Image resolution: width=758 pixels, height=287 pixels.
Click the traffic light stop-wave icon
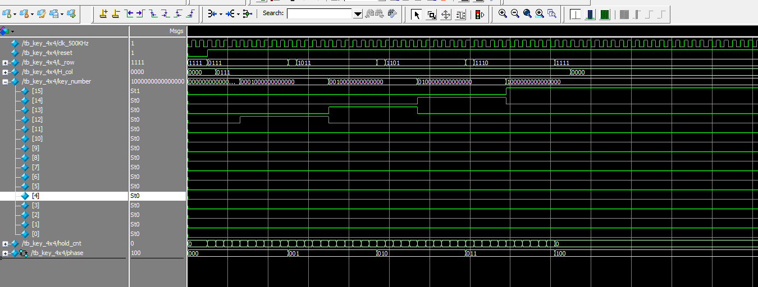(479, 15)
